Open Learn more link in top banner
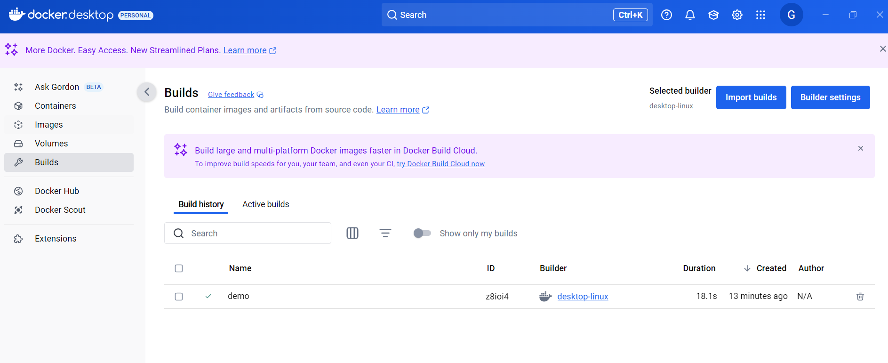 point(249,50)
